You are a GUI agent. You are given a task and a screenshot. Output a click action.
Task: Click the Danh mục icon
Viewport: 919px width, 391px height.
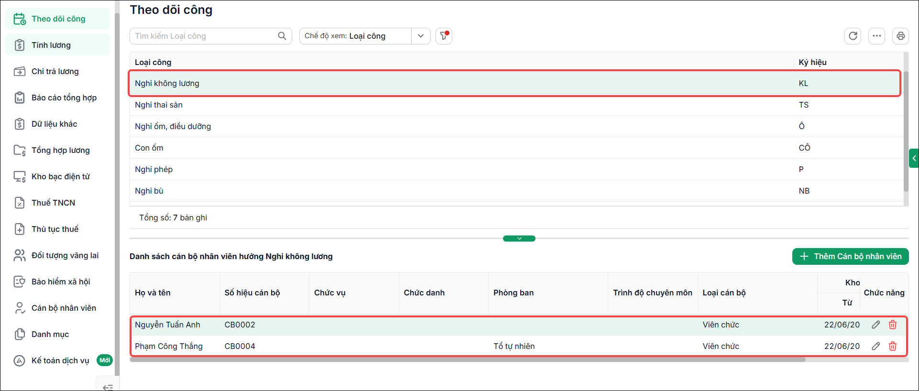tap(20, 334)
